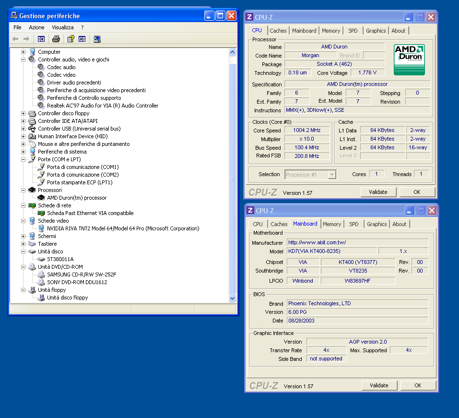
Task: Select Porta di comunicazione (COM1)
Action: pos(83,167)
